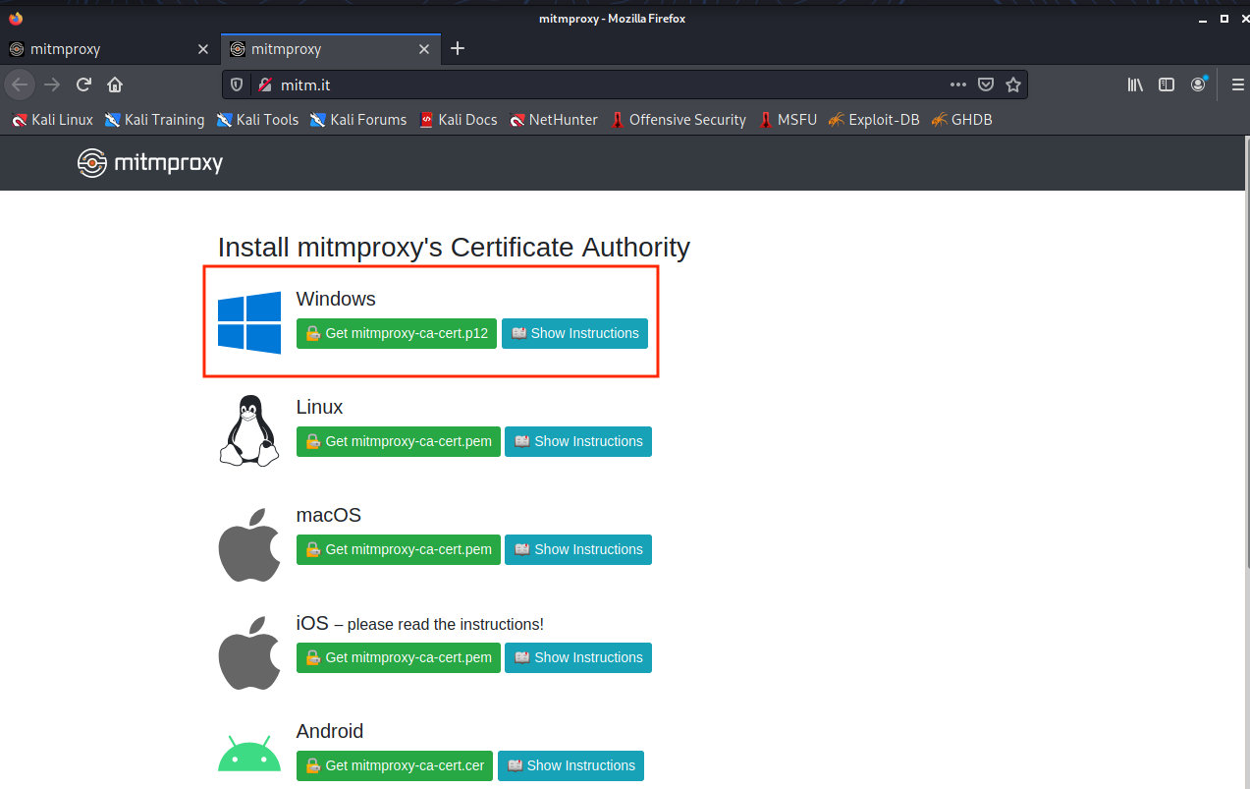Download macOS mitmproxy-ca-cert.pem certificate
The height and width of the screenshot is (789, 1250).
coord(399,550)
